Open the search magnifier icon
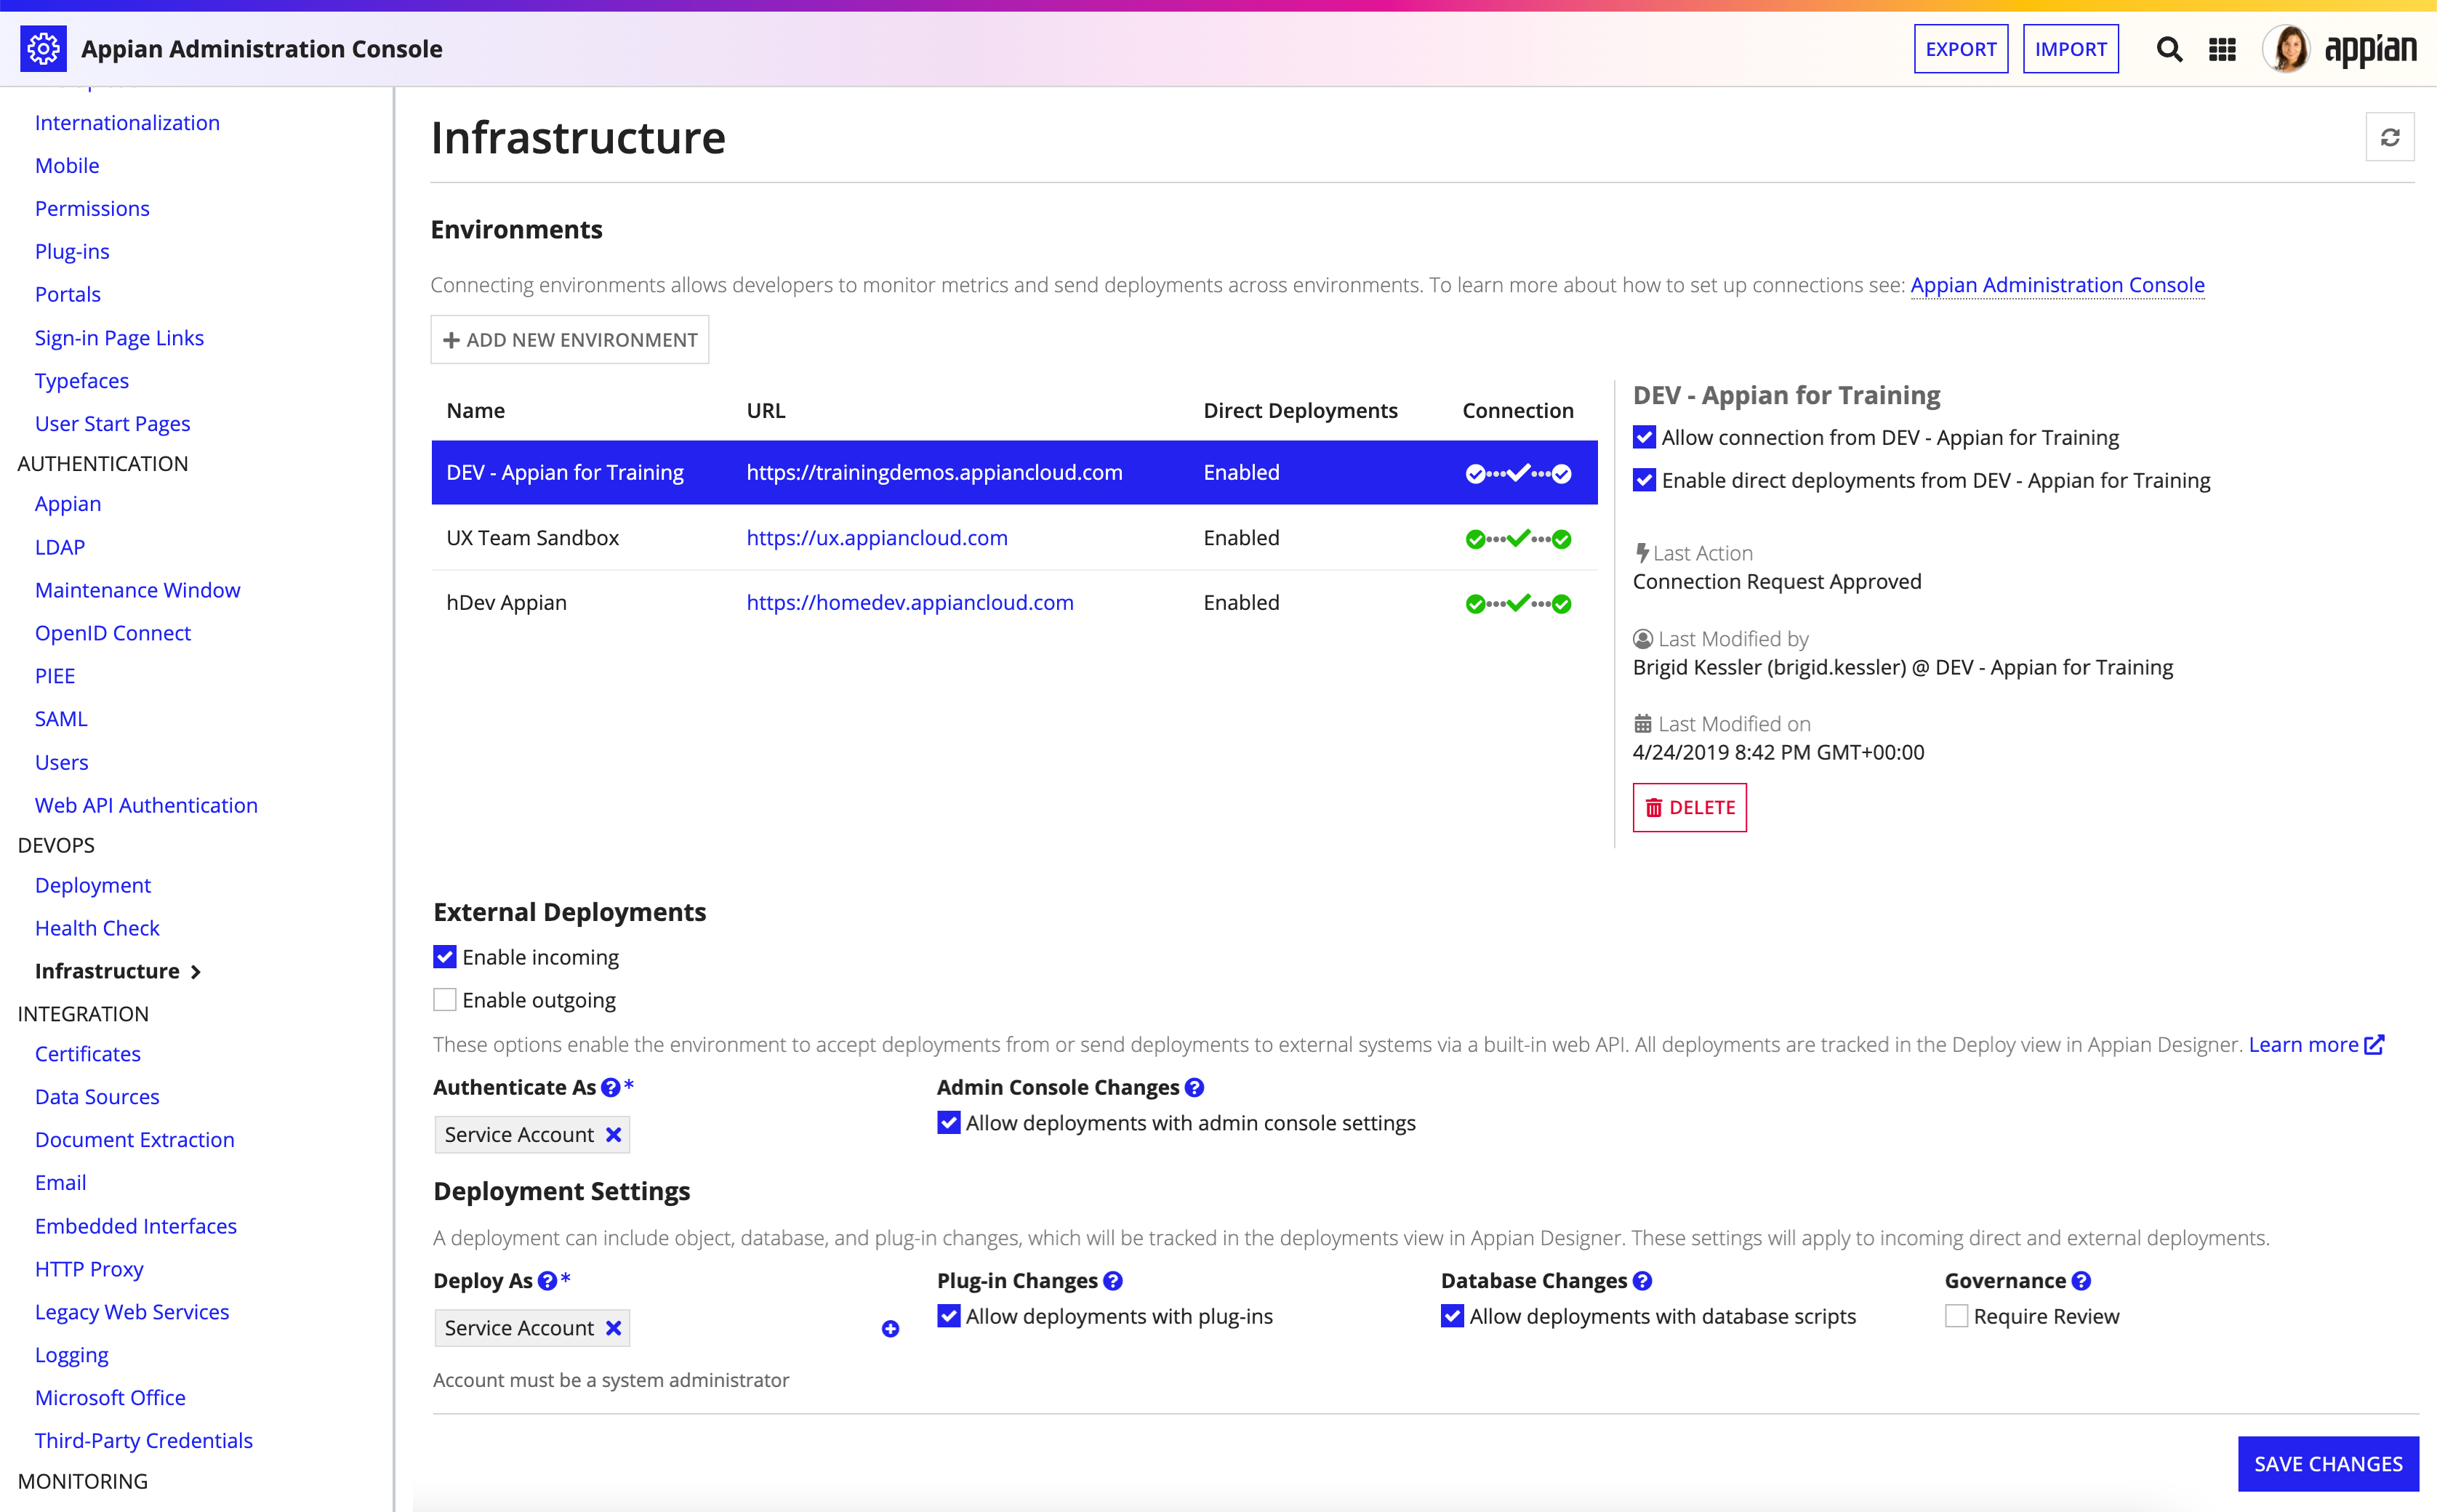The height and width of the screenshot is (1512, 2437). [x=2168, y=49]
